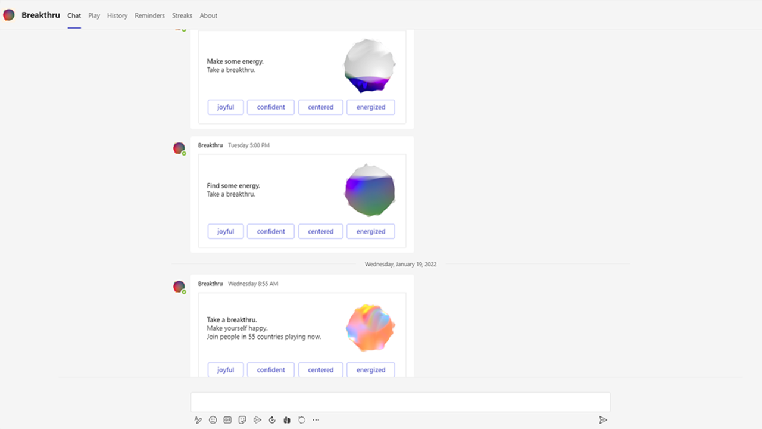The image size is (762, 429).
Task: Open the Format text tool
Action: (x=198, y=420)
